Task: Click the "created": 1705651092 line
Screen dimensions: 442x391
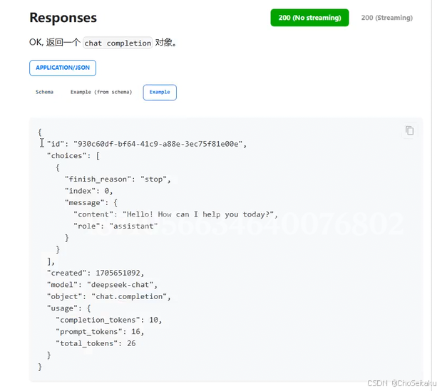Action: pyautogui.click(x=96, y=273)
